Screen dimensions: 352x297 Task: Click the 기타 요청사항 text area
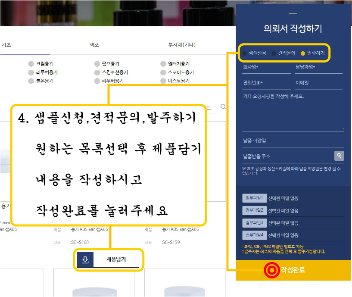pyautogui.click(x=293, y=112)
